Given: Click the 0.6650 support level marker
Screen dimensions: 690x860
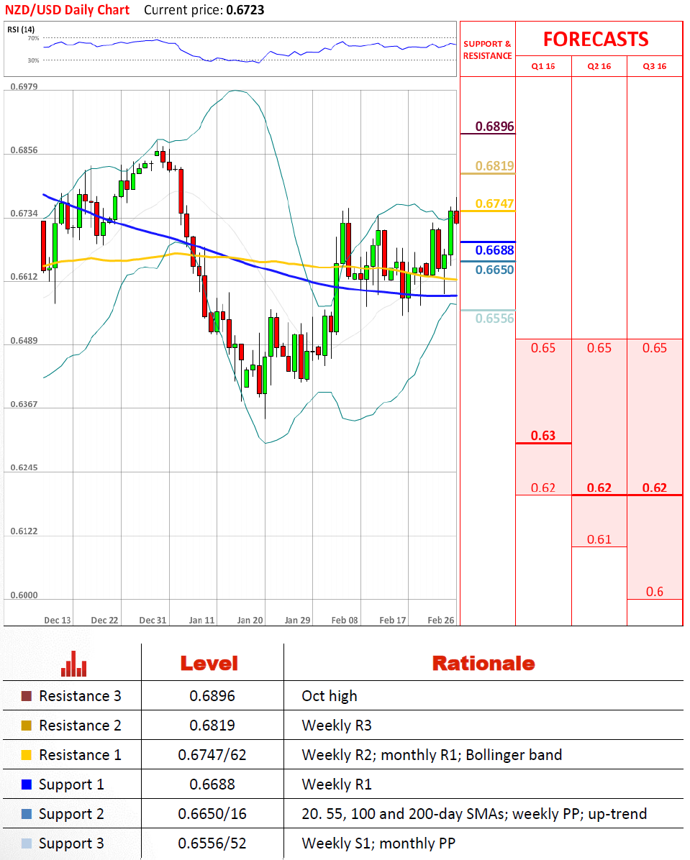Looking at the screenshot, I should [494, 270].
